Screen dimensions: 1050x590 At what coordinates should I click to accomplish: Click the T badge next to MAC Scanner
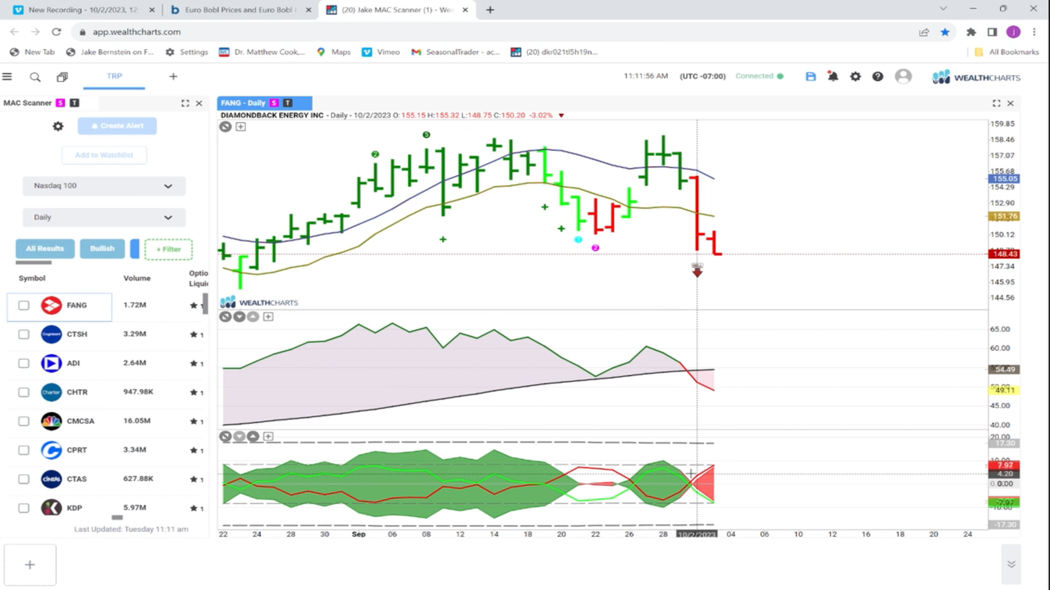coord(74,103)
